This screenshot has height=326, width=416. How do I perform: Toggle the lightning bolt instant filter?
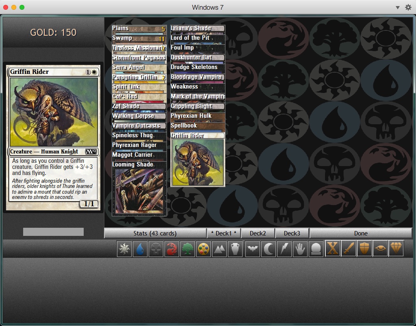284,249
